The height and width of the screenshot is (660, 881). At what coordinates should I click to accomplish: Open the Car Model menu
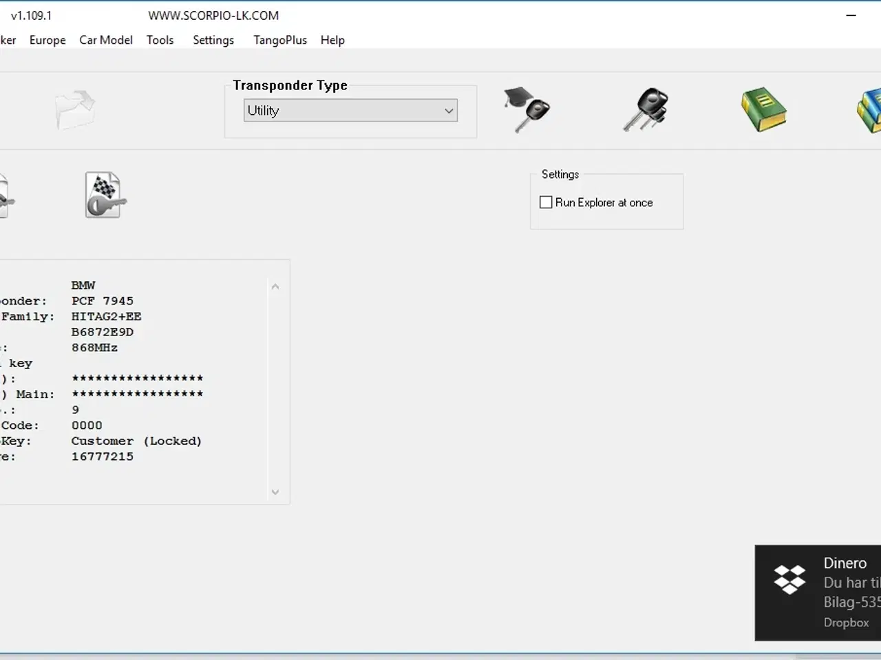point(106,40)
